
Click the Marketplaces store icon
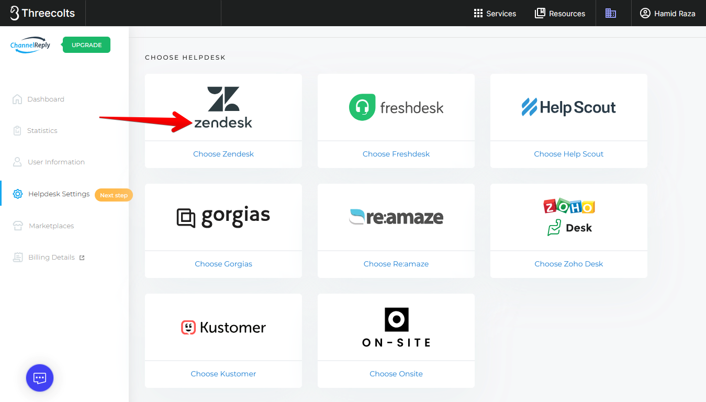point(18,226)
